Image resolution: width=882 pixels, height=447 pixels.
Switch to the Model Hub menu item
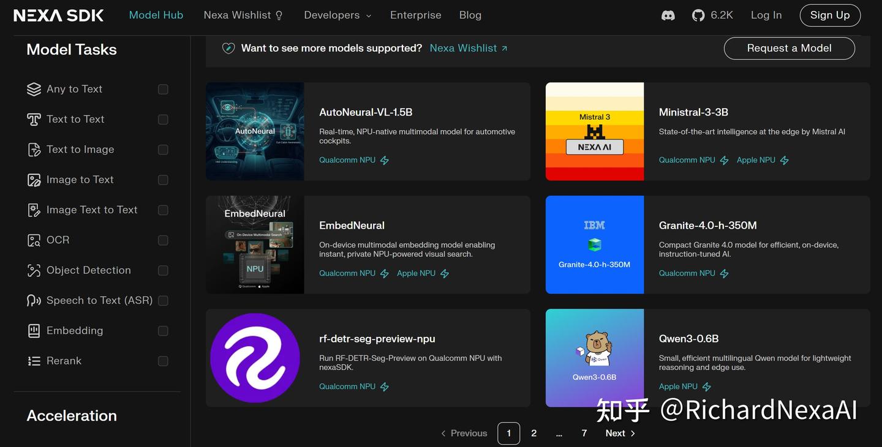[x=156, y=15]
